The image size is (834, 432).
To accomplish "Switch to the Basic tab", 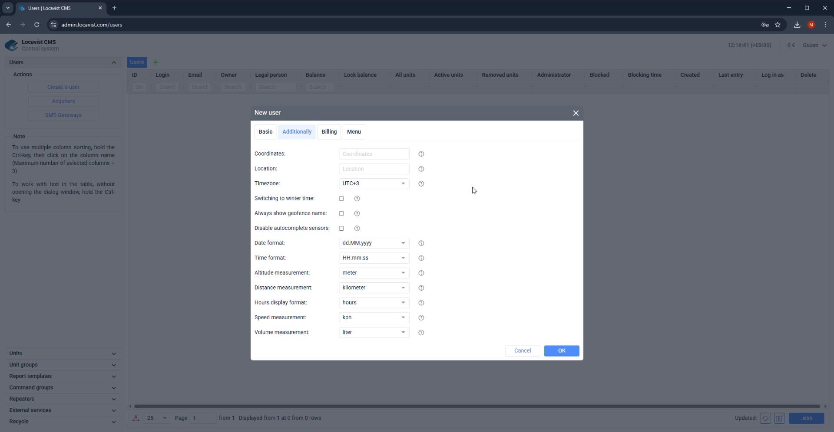I will pyautogui.click(x=265, y=132).
